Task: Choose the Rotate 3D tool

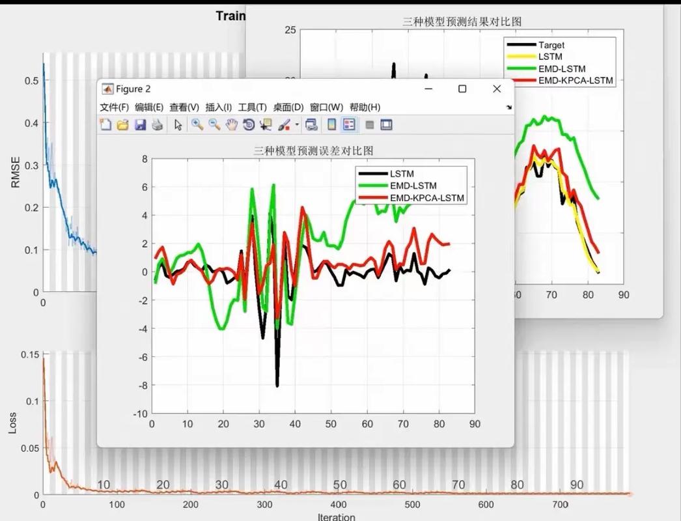Action: (248, 124)
